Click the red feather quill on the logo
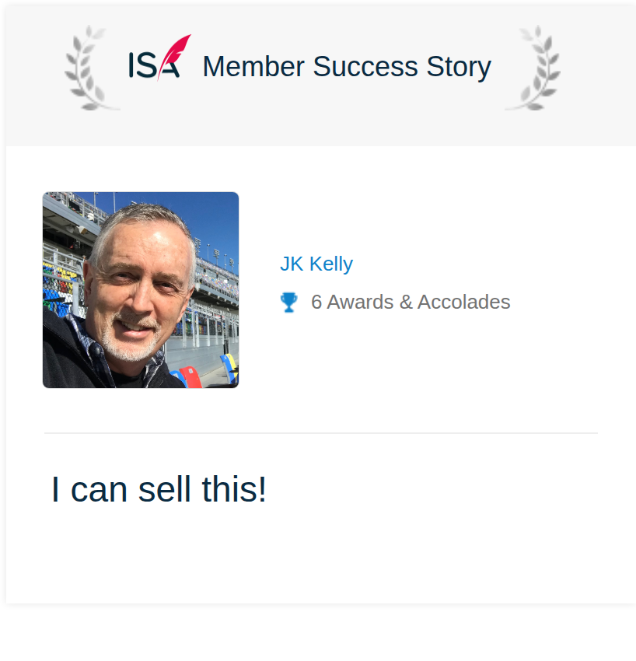The width and height of the screenshot is (636, 661). coord(174,54)
